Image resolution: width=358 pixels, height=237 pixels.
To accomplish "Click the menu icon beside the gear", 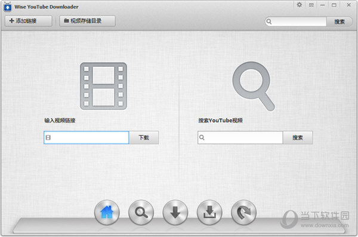I will [311, 5].
